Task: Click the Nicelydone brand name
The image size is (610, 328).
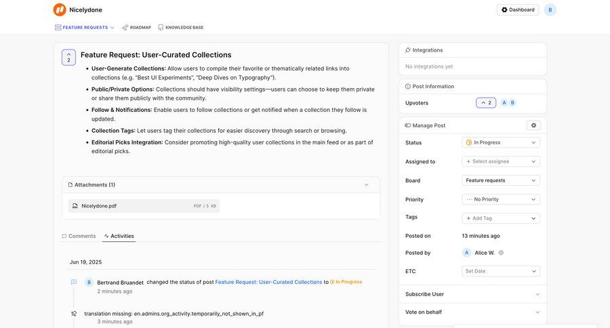Action: click(x=85, y=9)
